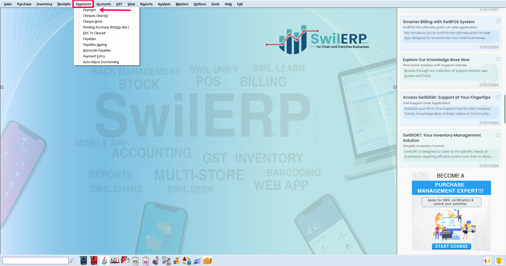Image resolution: width=506 pixels, height=266 pixels.
Task: Select Pending Purchase Bills(Op.Bal.) entry
Action: [106, 27]
